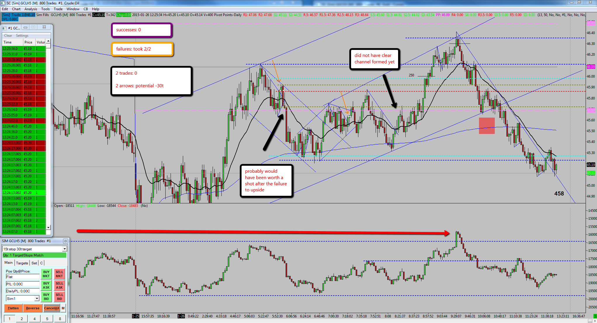
Task: Click the BUY BID button
Action: coord(46,297)
